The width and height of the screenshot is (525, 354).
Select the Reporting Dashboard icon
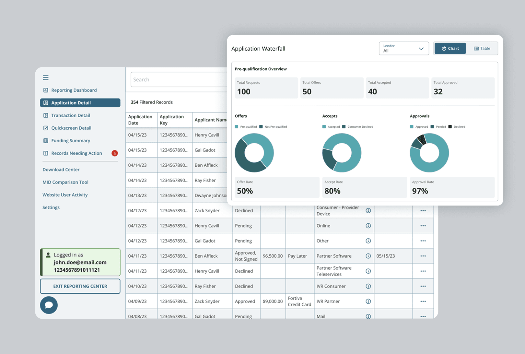45,90
